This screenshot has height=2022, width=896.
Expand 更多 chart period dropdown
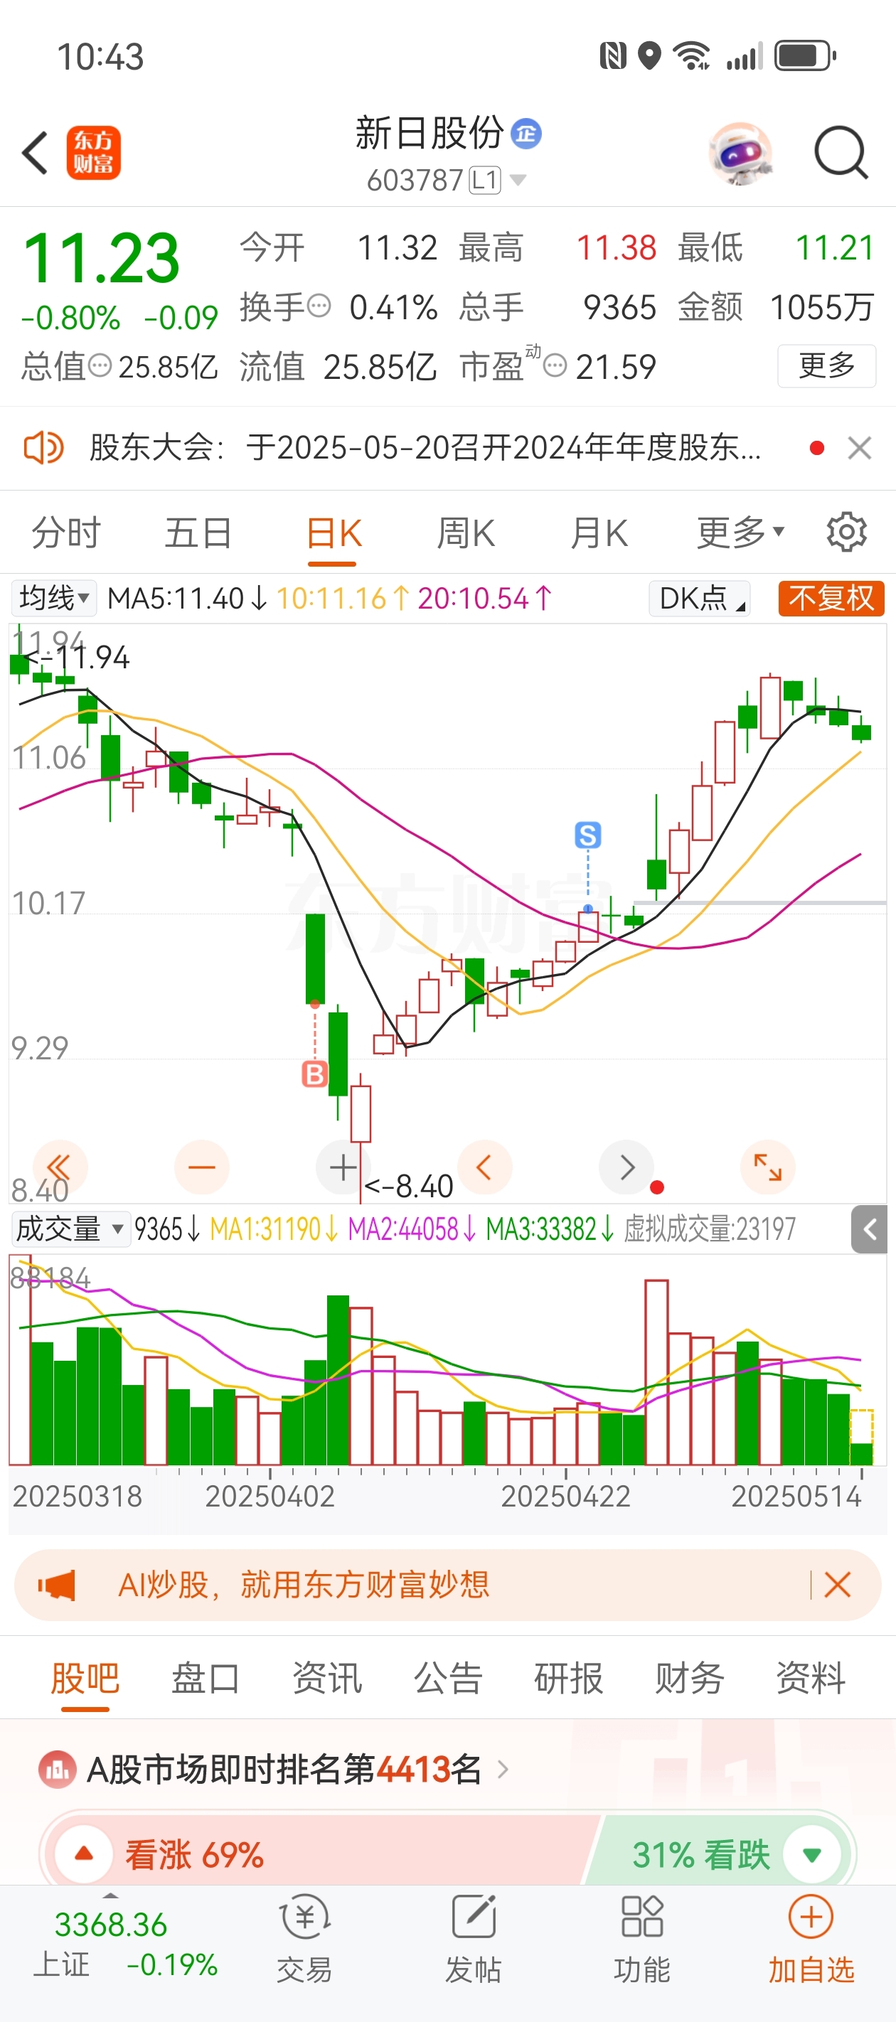click(x=740, y=533)
